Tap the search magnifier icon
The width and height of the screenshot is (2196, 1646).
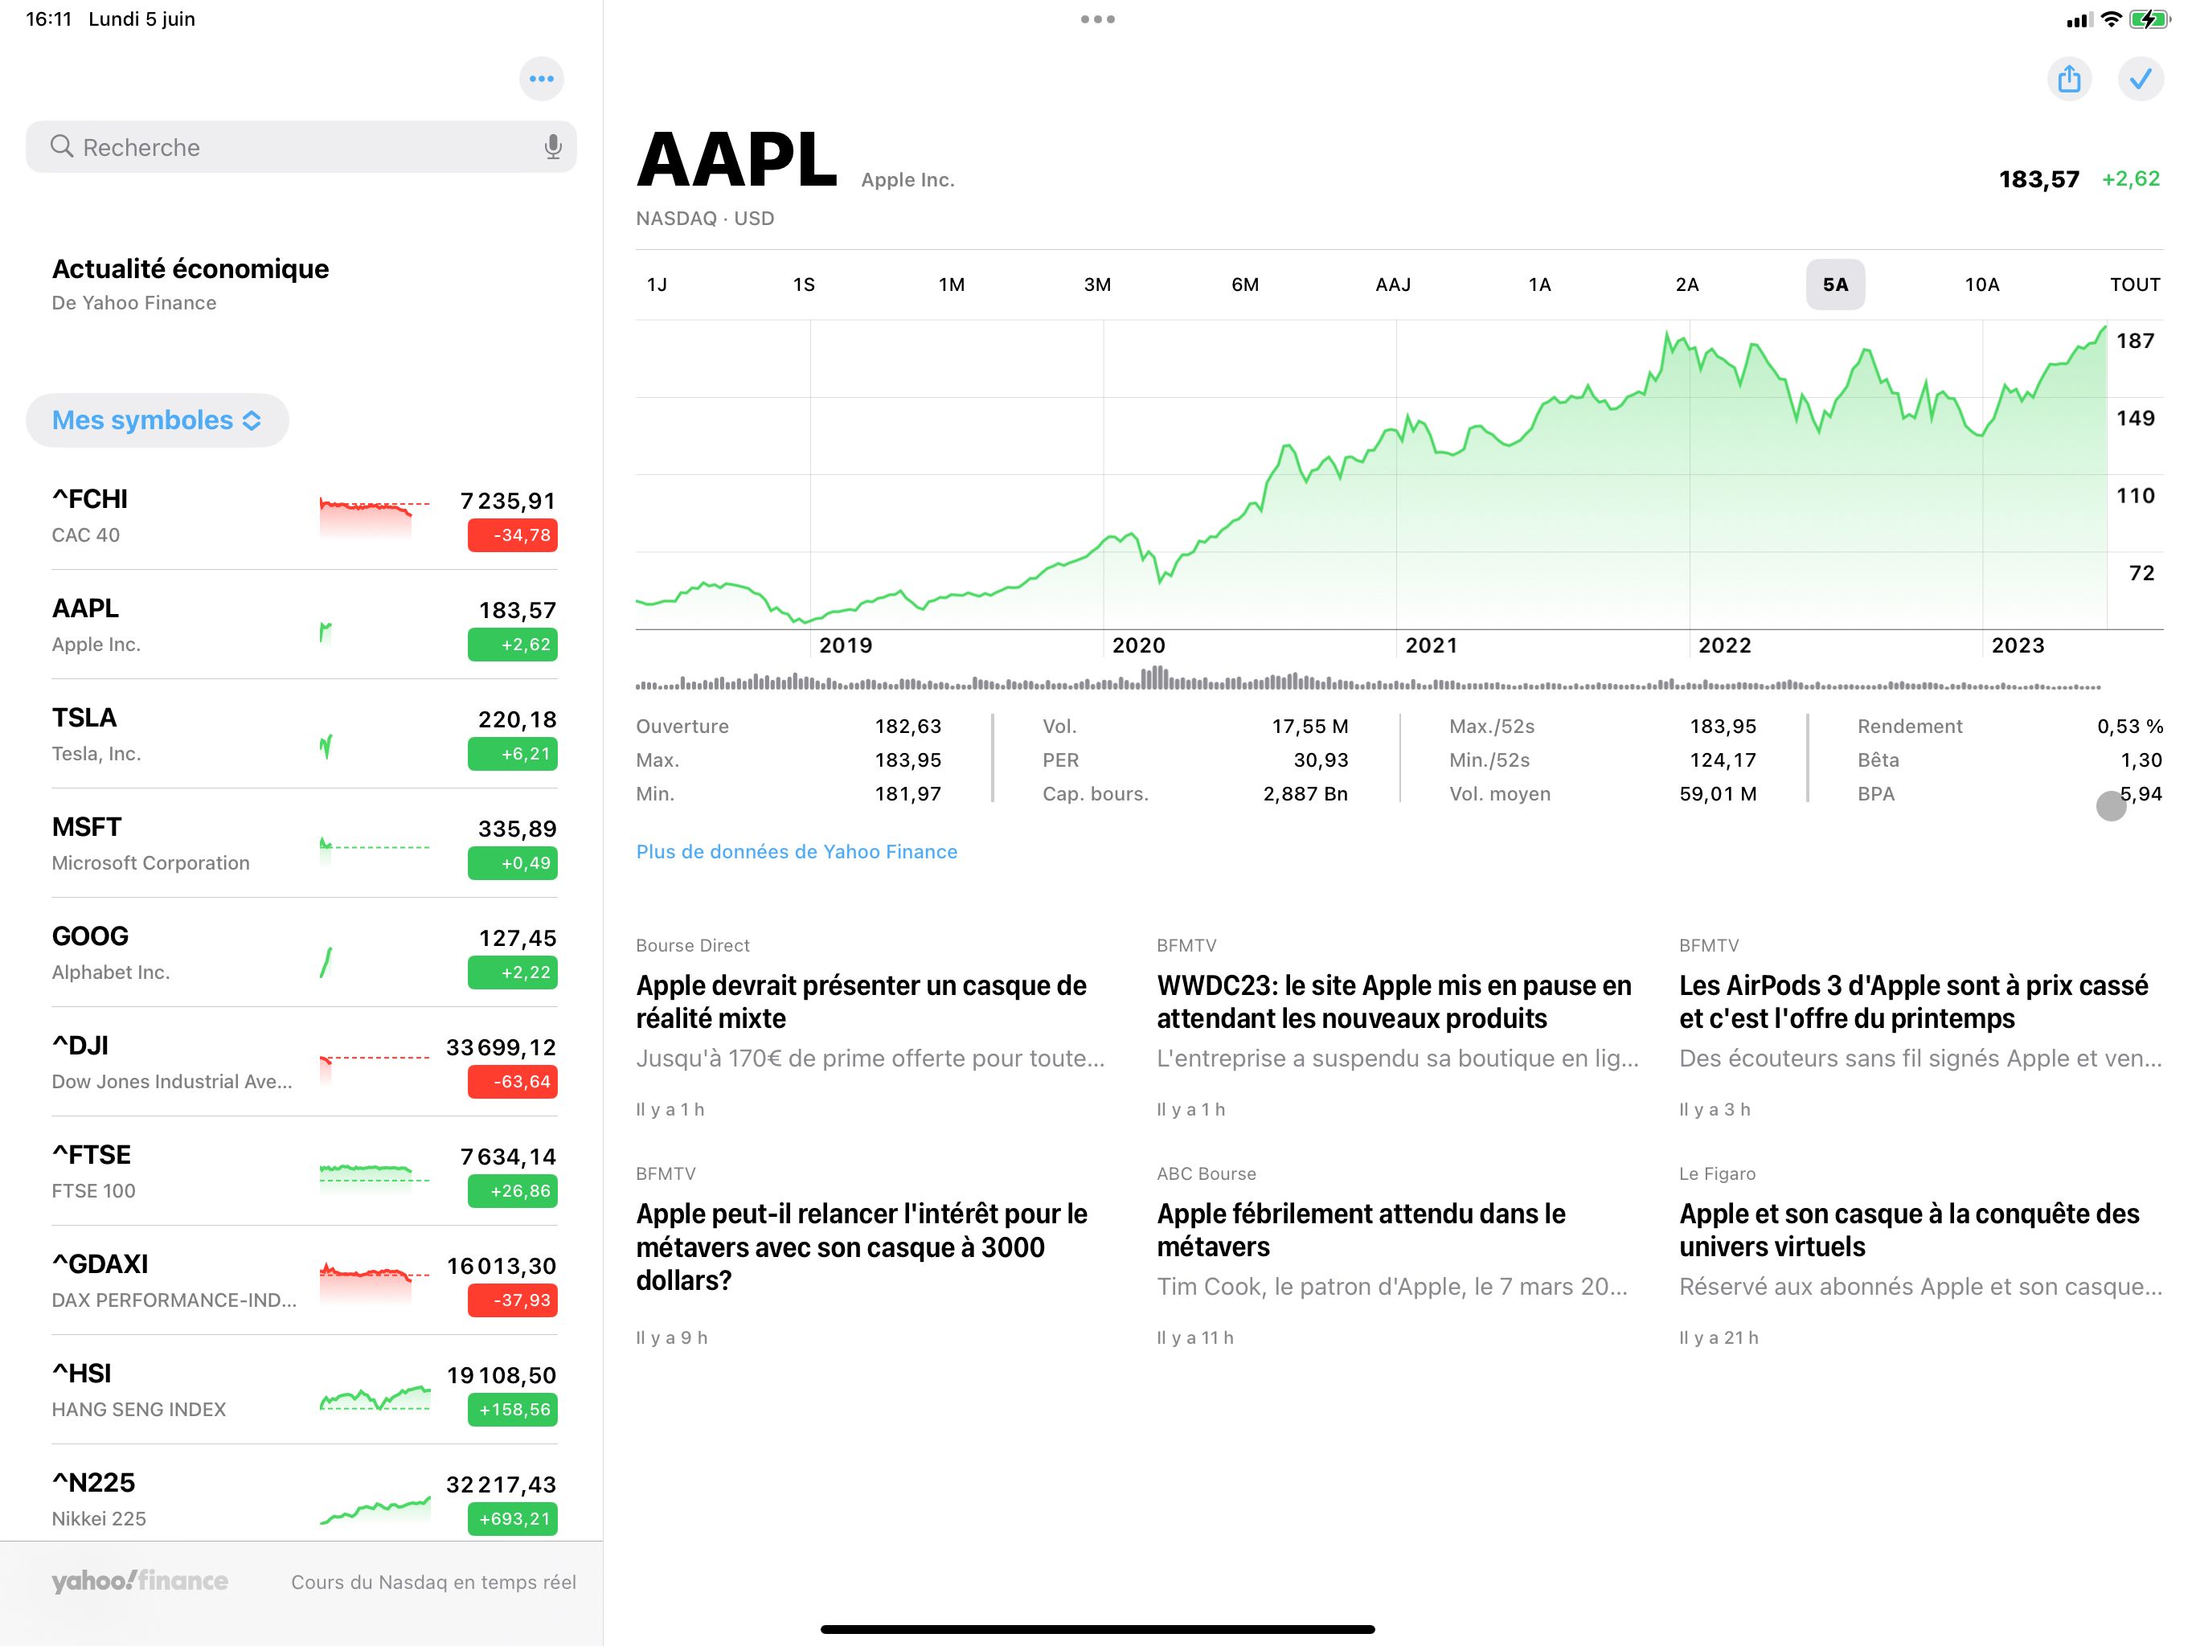pos(62,147)
